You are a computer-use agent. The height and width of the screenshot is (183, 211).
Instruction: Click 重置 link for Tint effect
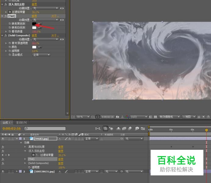tap(34, 16)
